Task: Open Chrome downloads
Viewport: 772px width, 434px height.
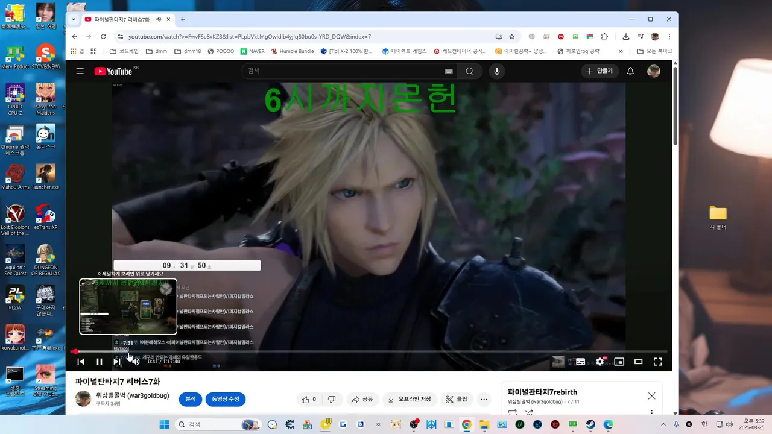Action: 626,36
